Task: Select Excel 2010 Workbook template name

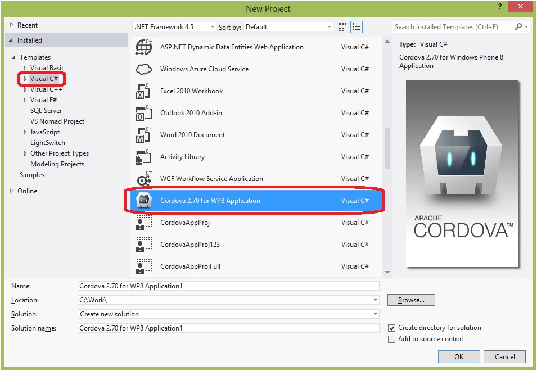Action: point(191,91)
